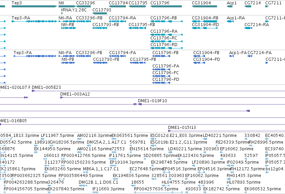Select the CG31904-RD transcript
The image size is (285, 194).
tap(205, 28)
